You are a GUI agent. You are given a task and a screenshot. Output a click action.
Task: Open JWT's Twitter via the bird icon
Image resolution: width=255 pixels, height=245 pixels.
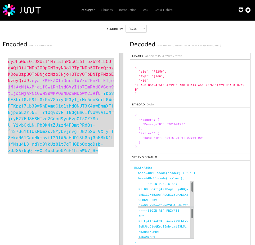tap(248, 10)
